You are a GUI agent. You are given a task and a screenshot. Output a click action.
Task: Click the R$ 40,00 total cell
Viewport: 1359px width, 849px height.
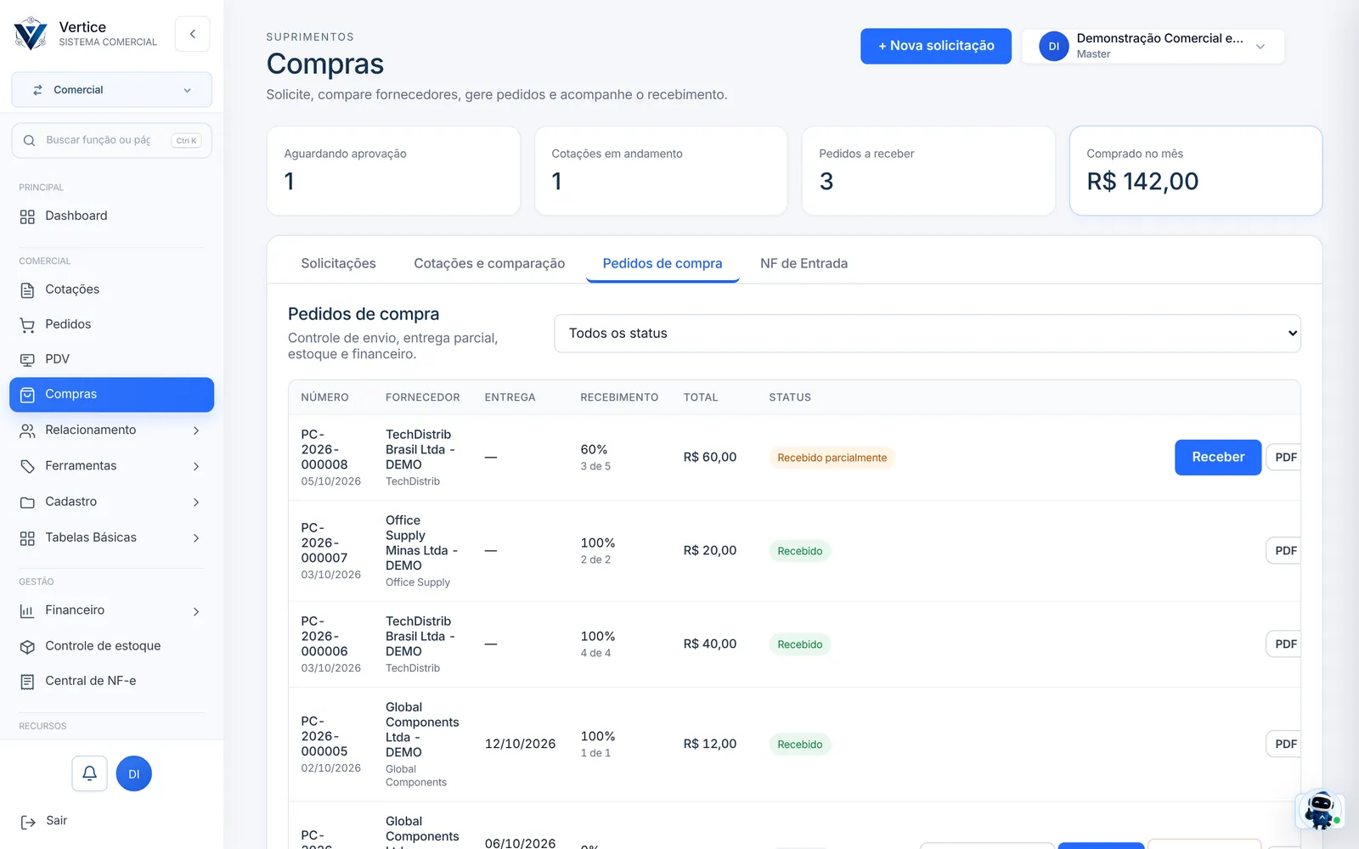pyautogui.click(x=710, y=644)
